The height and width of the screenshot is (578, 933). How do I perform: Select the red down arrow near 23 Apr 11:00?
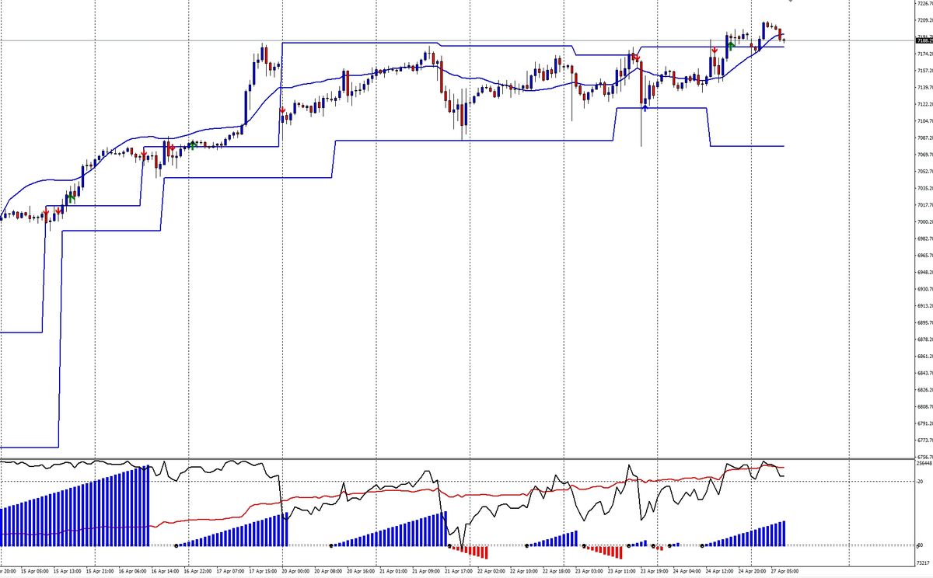(x=635, y=57)
